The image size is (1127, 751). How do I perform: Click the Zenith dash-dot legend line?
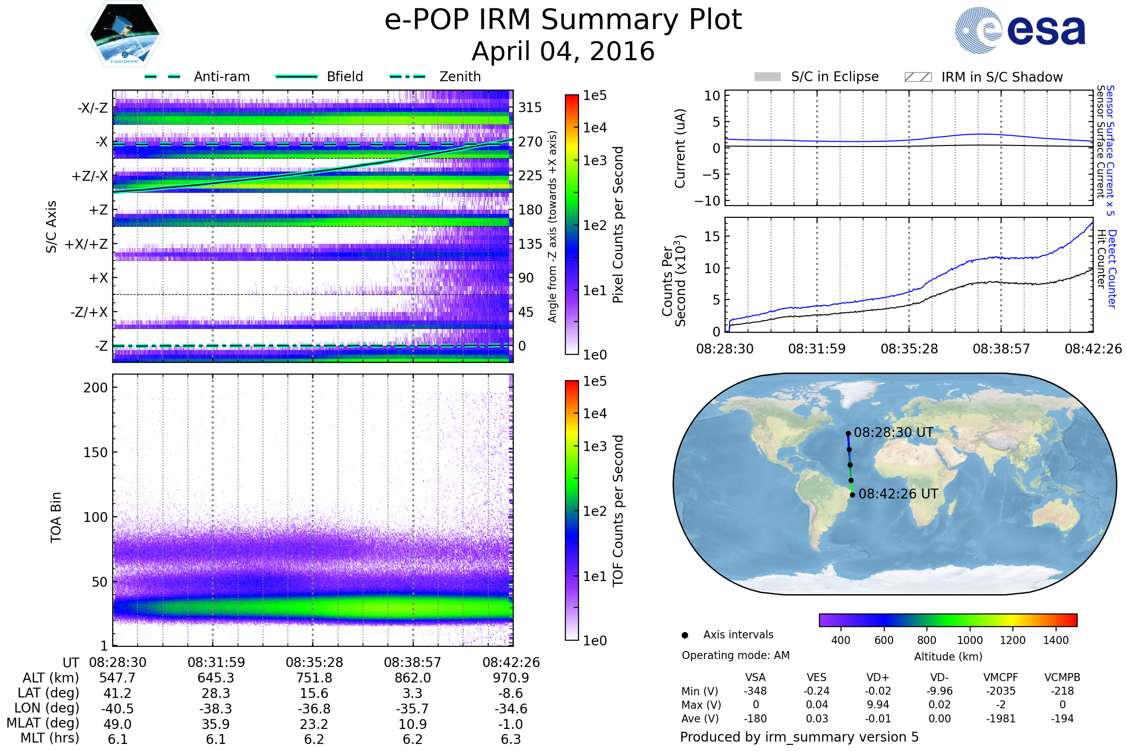coord(407,77)
